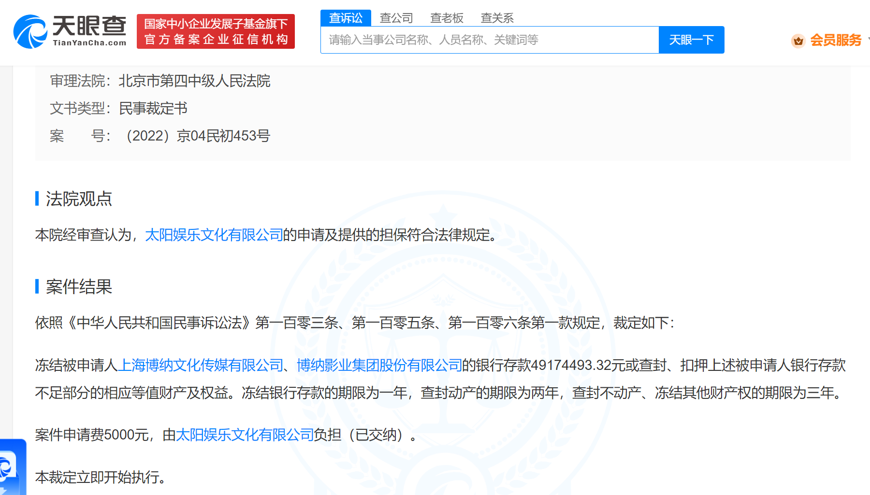Focus the litigation search input field

(x=489, y=40)
